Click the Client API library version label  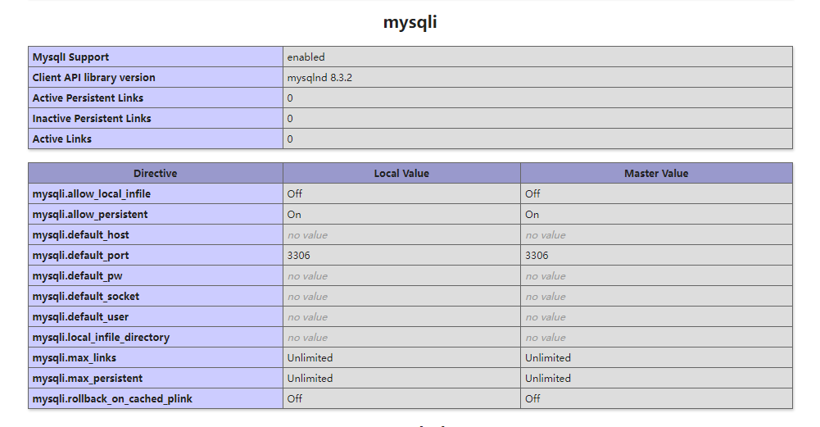click(93, 77)
